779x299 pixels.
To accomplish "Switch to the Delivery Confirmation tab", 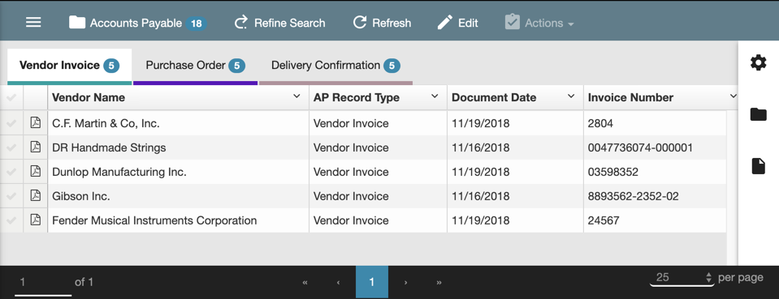I will coord(335,66).
